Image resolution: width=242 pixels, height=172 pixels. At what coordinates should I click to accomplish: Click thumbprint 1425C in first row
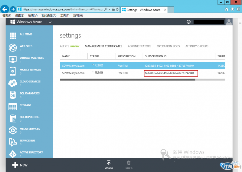pyautogui.click(x=221, y=66)
